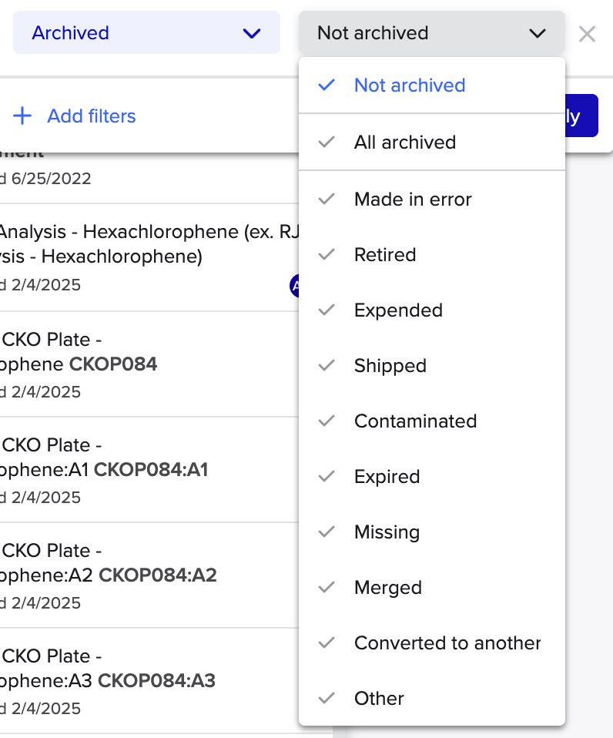The image size is (613, 738).
Task: Select the Made in error reason
Action: (412, 200)
